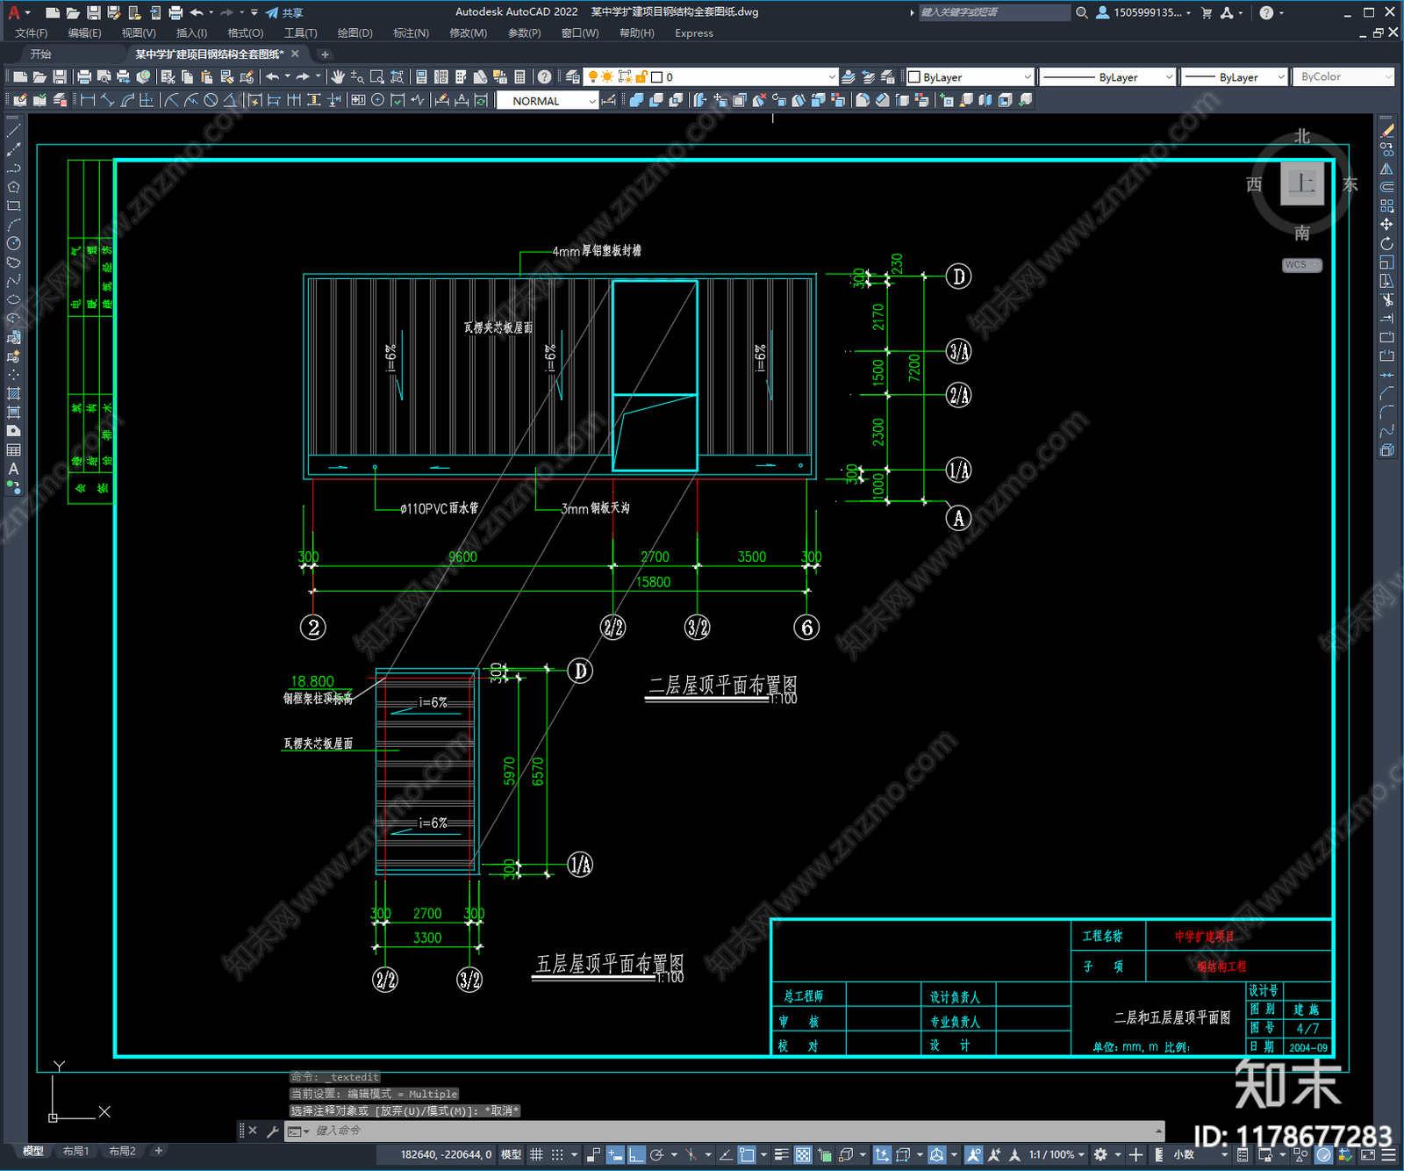1404x1171 pixels.
Task: Click the Save icon in quick access toolbar
Action: (93, 12)
